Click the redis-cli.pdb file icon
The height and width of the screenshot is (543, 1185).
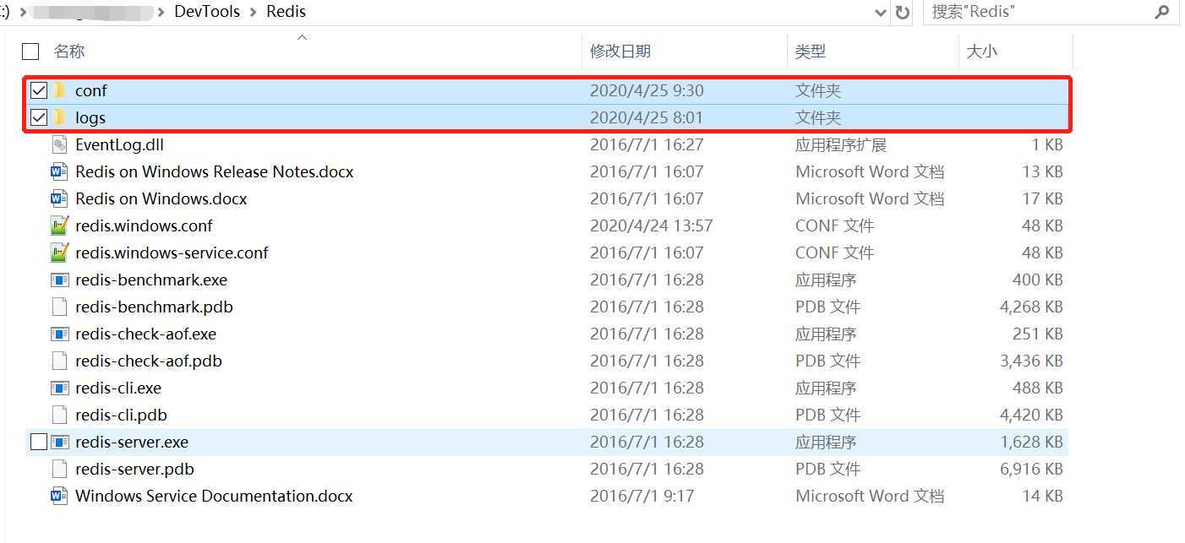point(59,415)
